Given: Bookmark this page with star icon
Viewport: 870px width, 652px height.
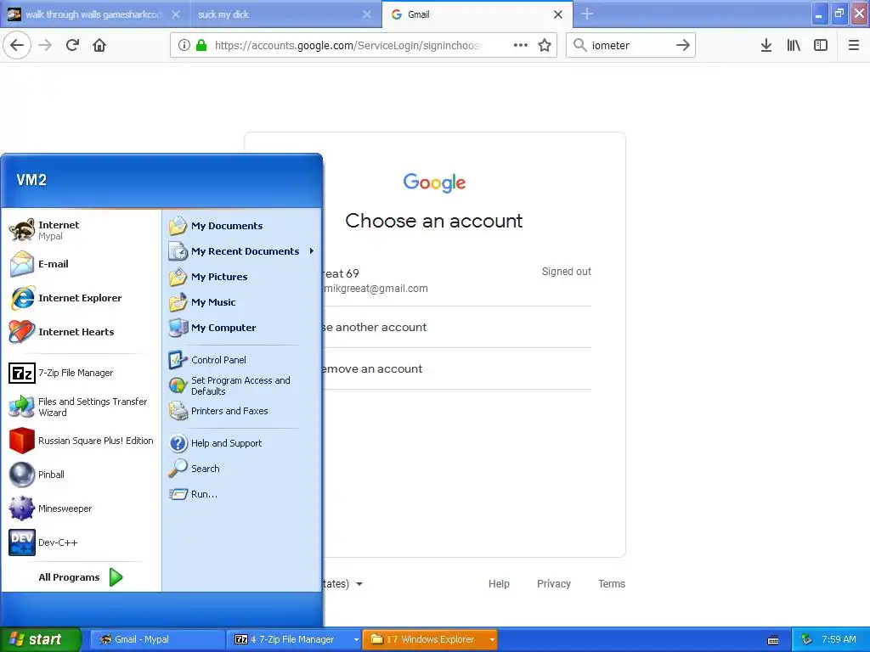Looking at the screenshot, I should click(545, 45).
